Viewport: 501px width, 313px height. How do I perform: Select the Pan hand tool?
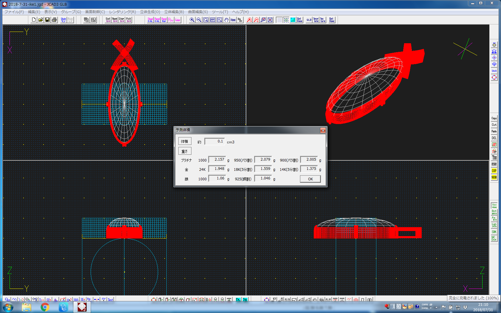226,20
